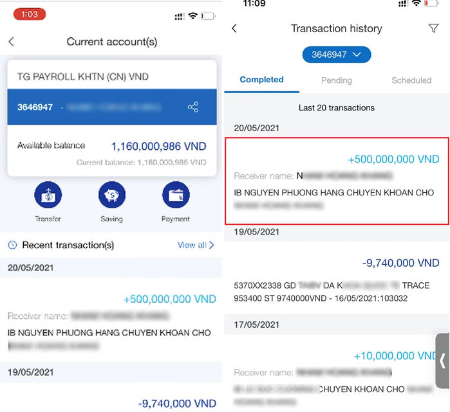
Task: Switch to the Scheduled tab
Action: click(x=411, y=80)
